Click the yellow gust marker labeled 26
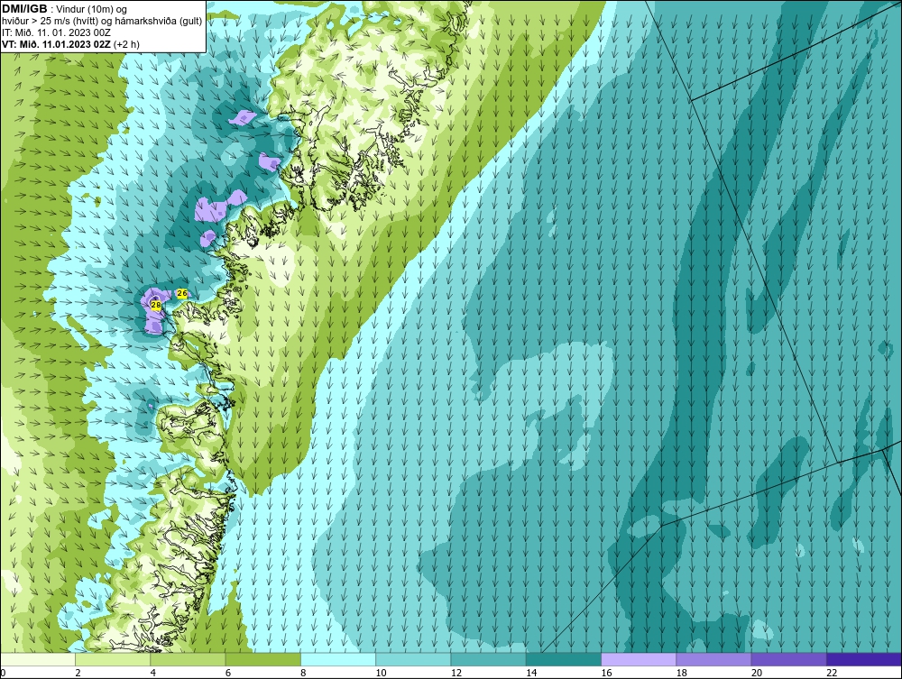This screenshot has height=679, width=902. click(x=182, y=293)
